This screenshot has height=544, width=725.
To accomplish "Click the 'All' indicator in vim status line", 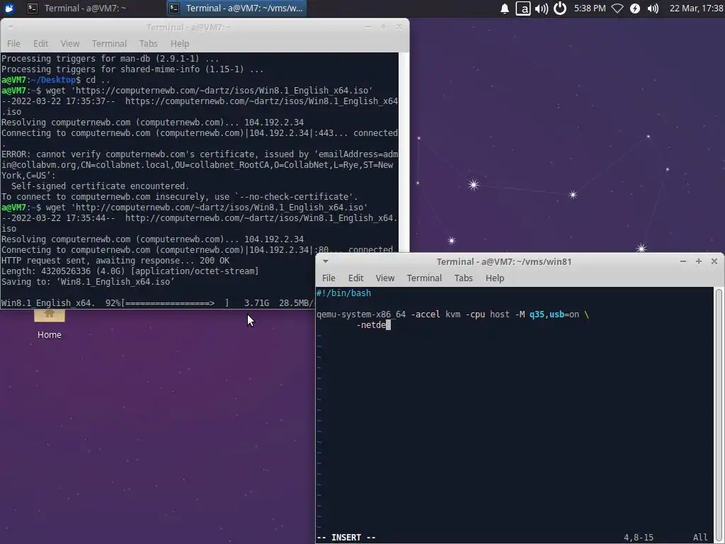I will (700, 537).
